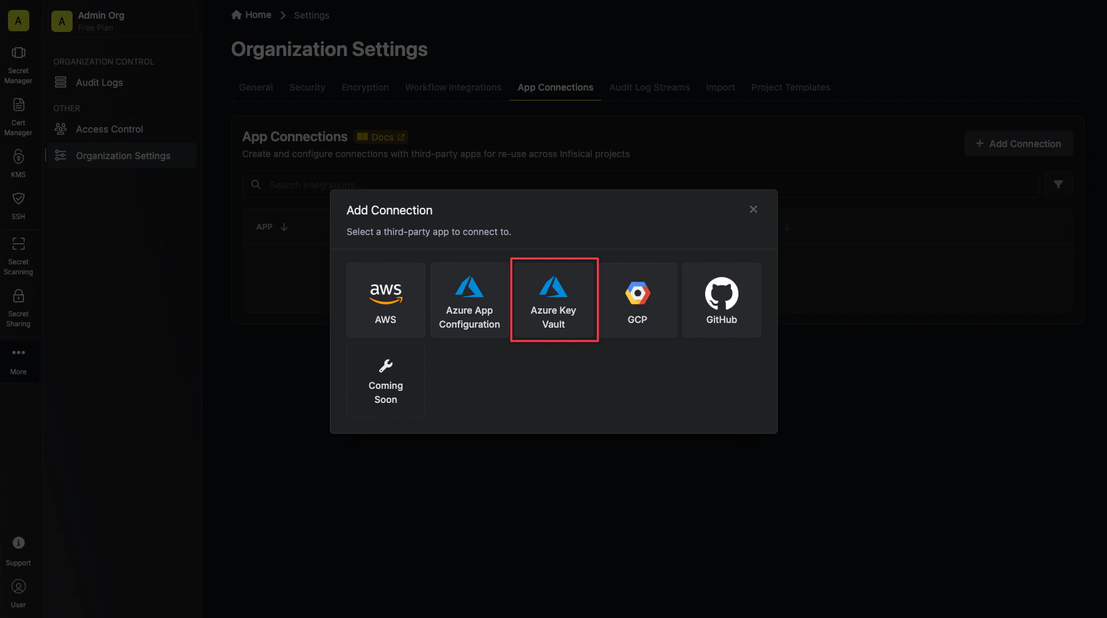Screen dimensions: 1107x618
Task: Click the yellow A organization avatar
Action: [x=18, y=21]
